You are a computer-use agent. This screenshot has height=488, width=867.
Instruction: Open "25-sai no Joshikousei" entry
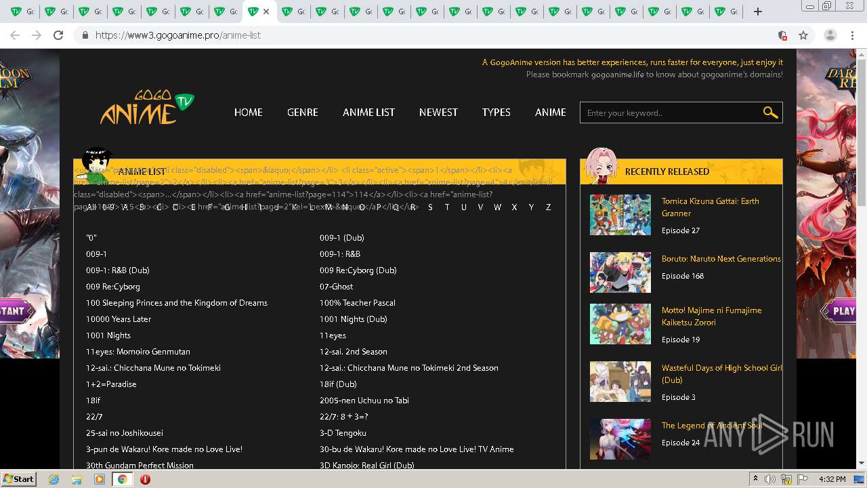[125, 433]
